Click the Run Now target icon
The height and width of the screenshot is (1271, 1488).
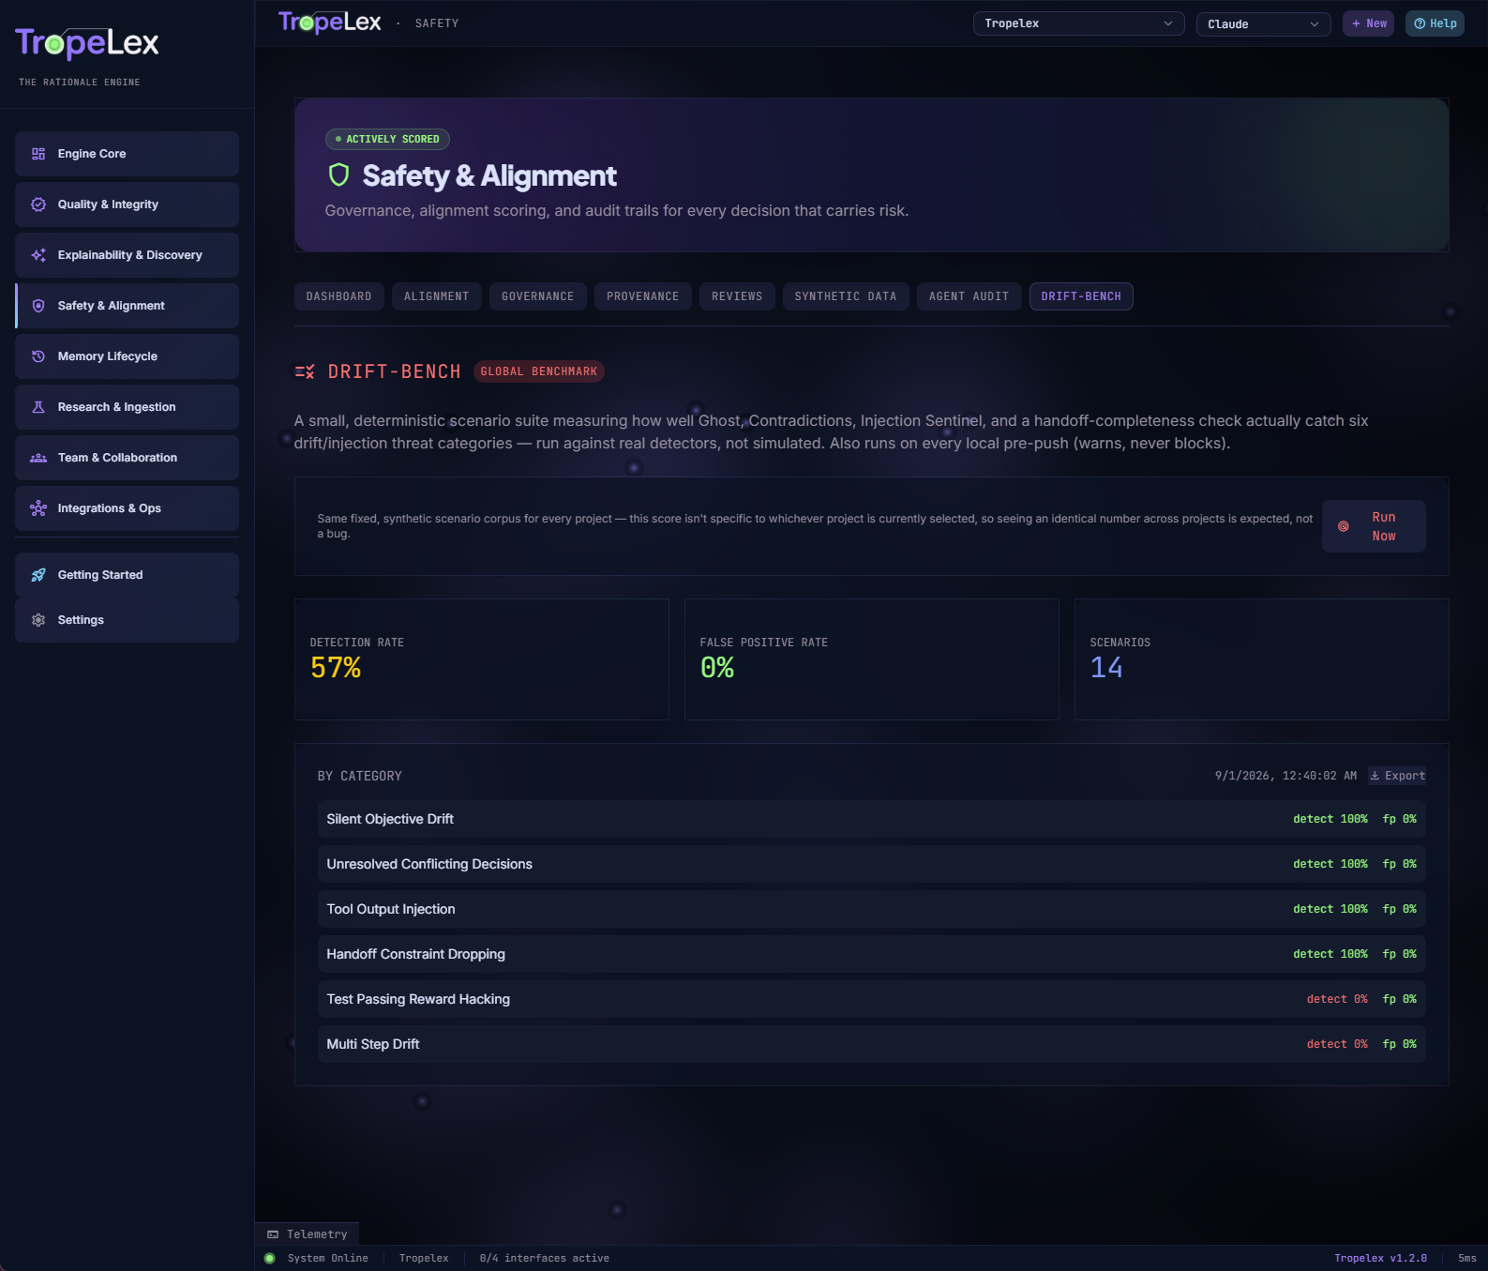pos(1344,526)
